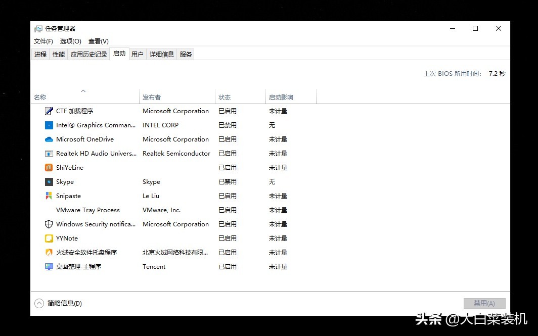
Task: Click the Intel Graphics Command blue icon
Action: pos(49,125)
